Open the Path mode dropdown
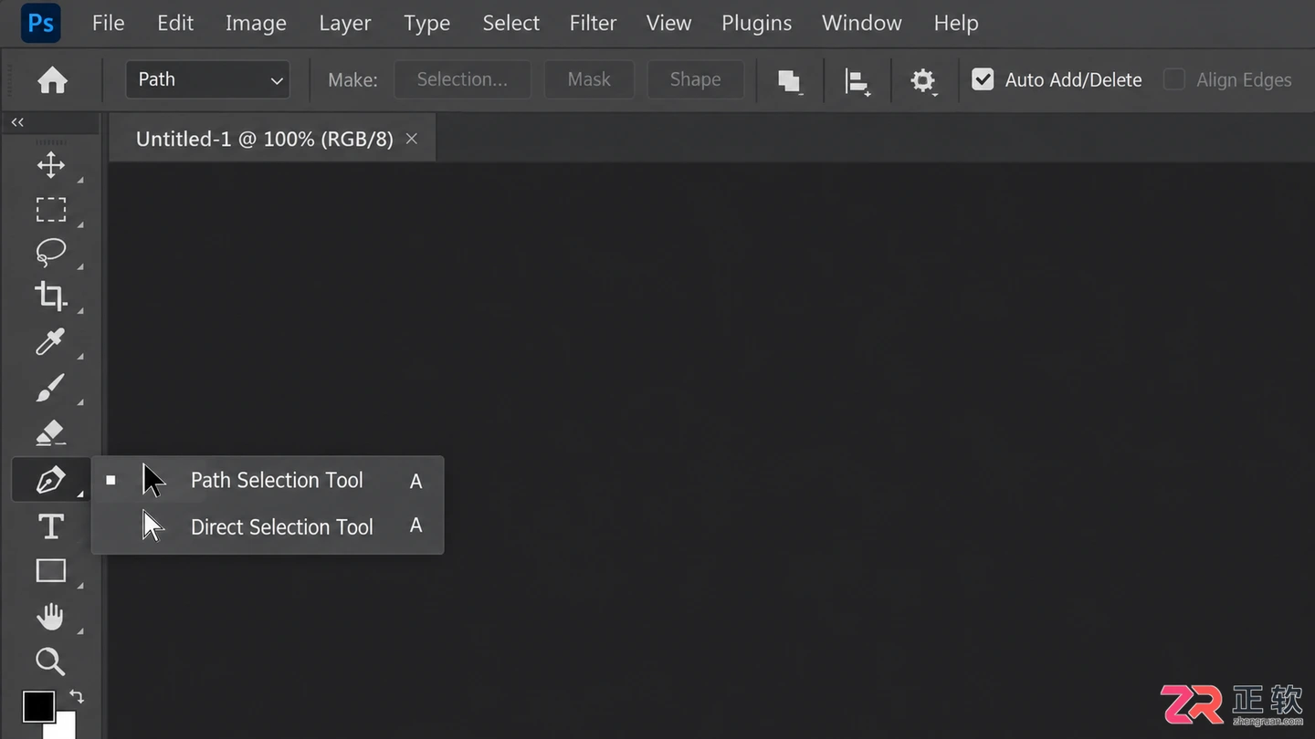This screenshot has width=1315, height=739. (208, 79)
